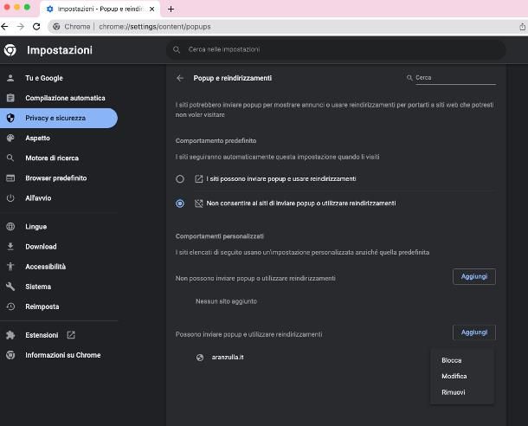Viewport: 528px width, 426px height.
Task: Select radio allowing sites to send popups
Action: pyautogui.click(x=180, y=179)
